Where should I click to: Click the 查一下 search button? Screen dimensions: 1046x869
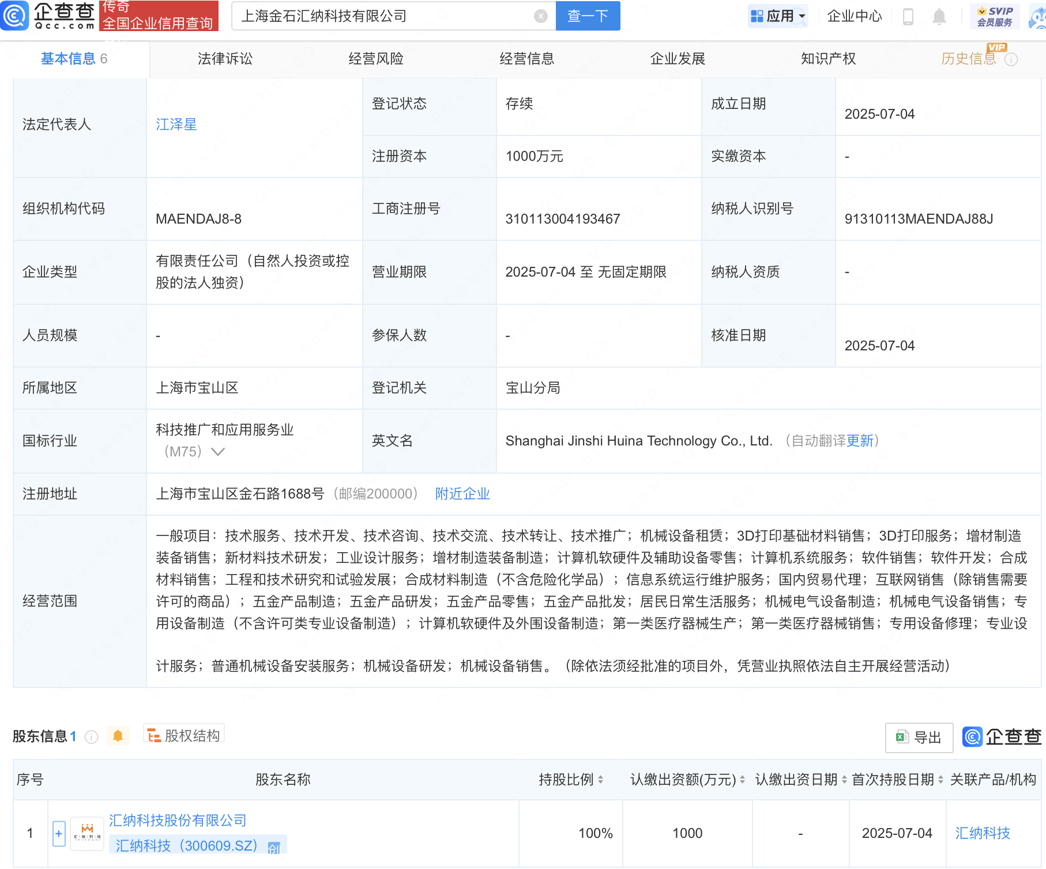tap(588, 16)
